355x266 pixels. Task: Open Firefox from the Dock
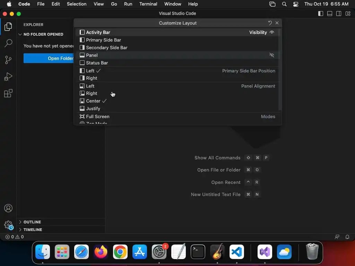[x=101, y=252]
